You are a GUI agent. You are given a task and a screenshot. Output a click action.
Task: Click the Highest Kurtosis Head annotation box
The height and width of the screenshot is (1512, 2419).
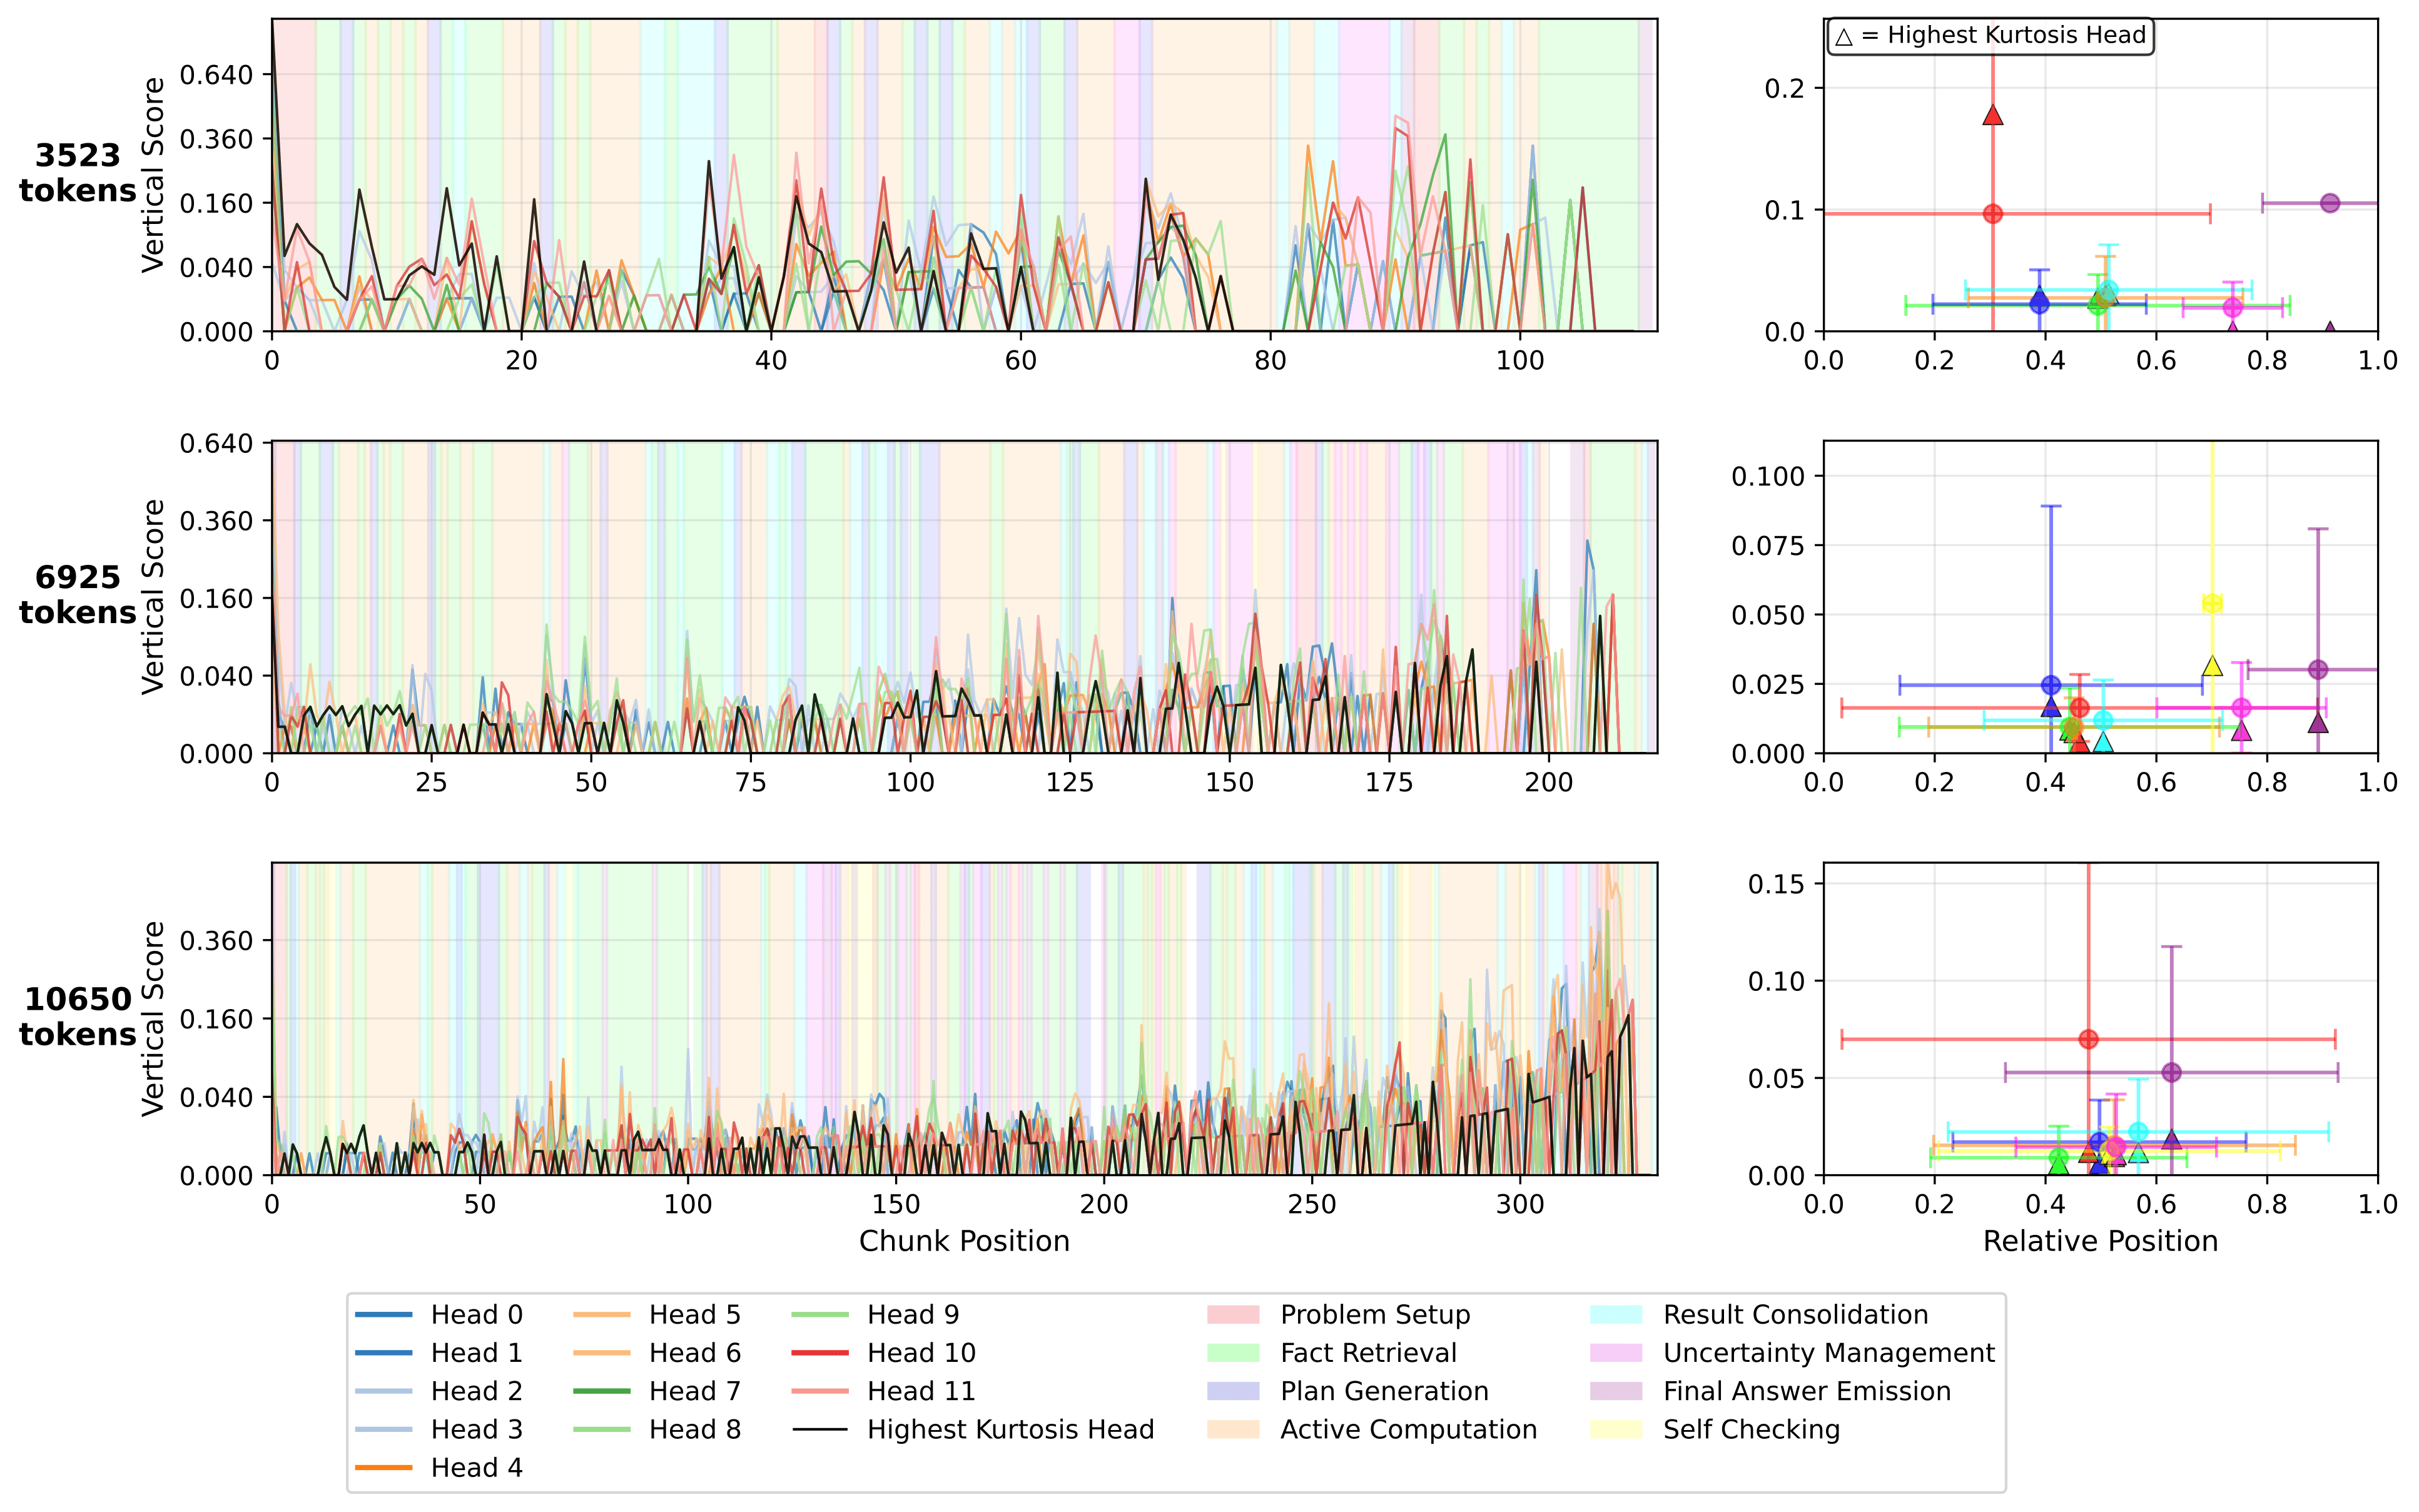(1990, 36)
